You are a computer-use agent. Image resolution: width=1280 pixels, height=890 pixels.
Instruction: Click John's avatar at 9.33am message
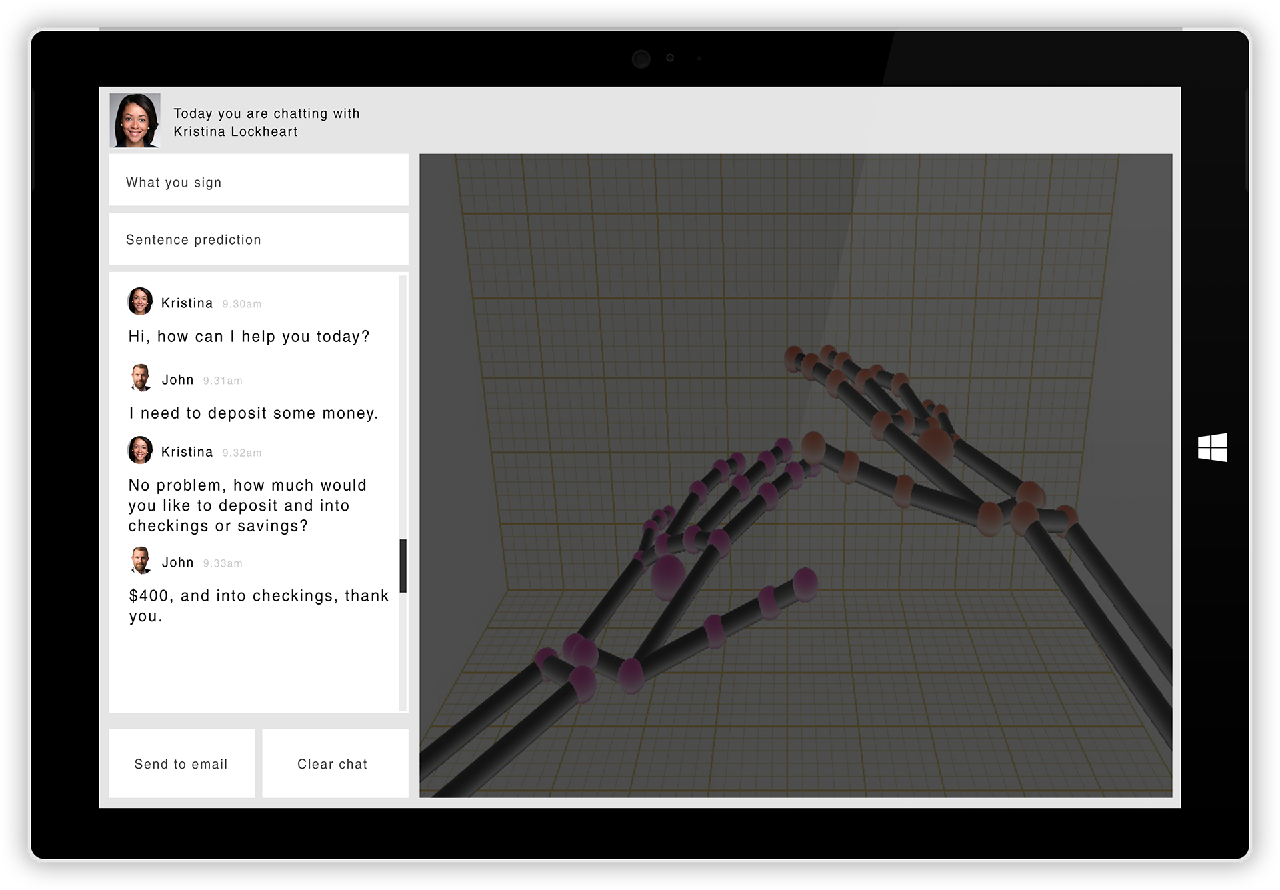[140, 561]
